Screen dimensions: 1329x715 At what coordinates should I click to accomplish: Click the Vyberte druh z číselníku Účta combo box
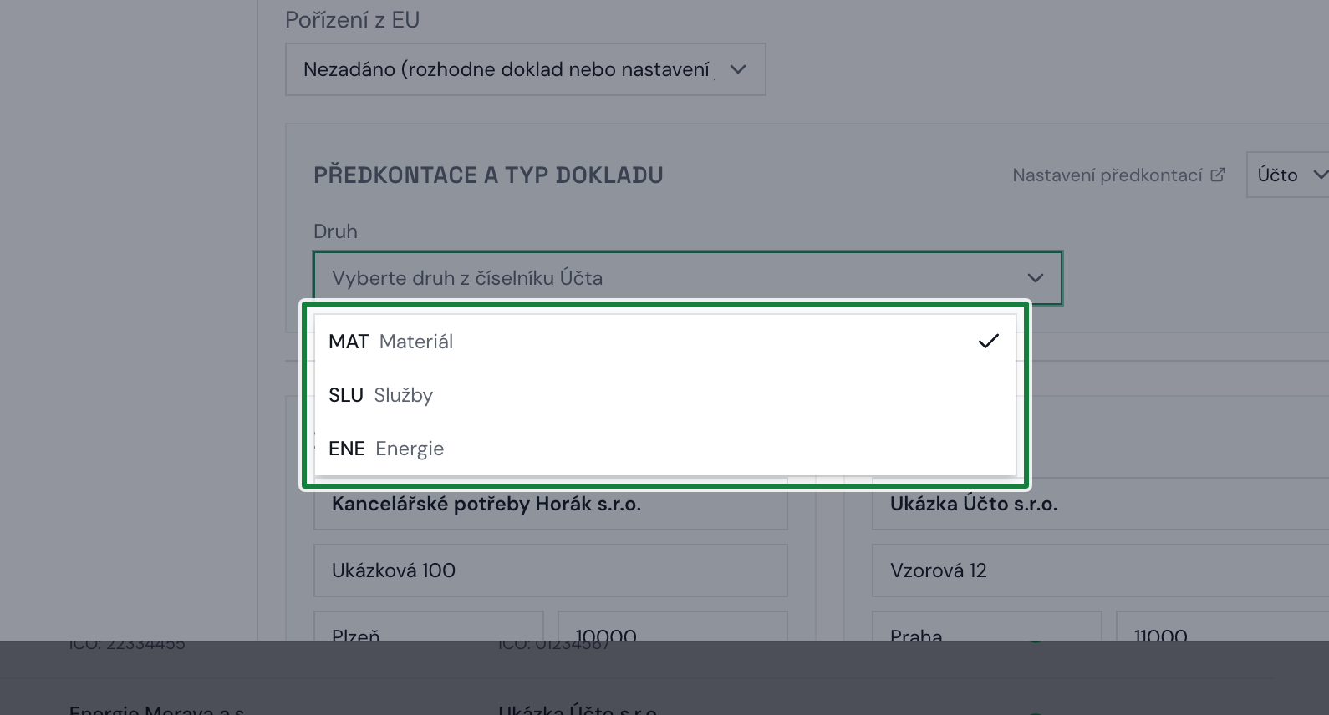tap(687, 278)
